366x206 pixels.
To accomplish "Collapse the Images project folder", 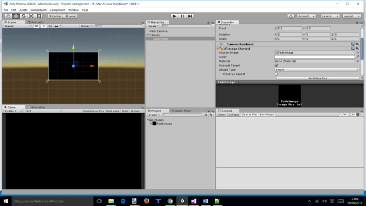I will 148,120.
